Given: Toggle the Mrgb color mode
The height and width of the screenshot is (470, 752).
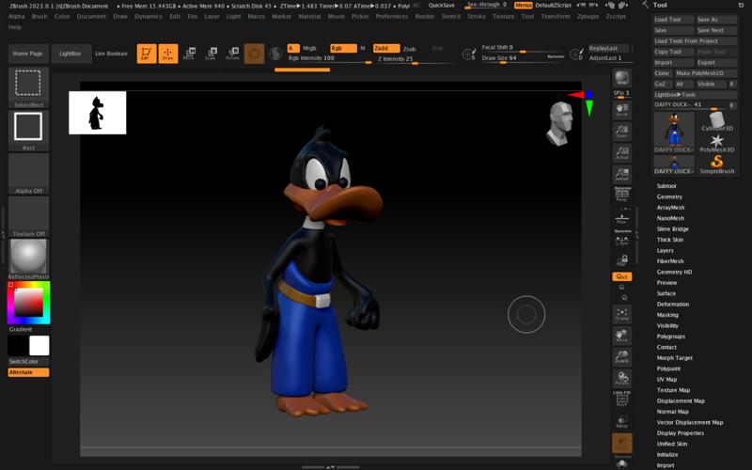Looking at the screenshot, I should click(309, 49).
